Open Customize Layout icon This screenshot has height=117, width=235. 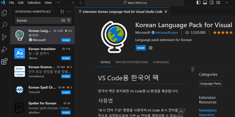coord(218,3)
